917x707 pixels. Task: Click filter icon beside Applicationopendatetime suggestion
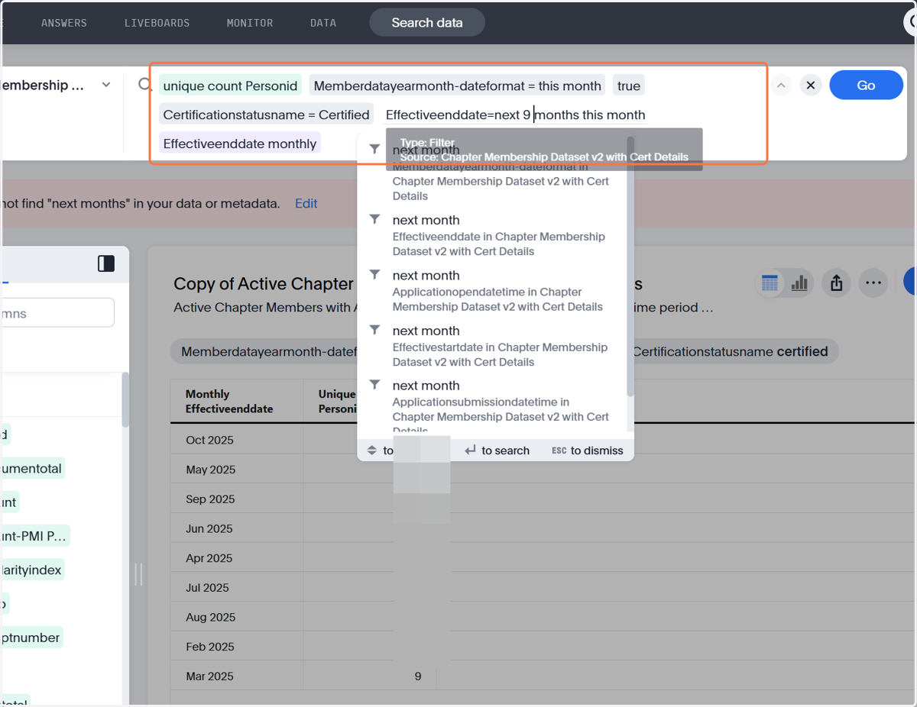[x=374, y=274]
